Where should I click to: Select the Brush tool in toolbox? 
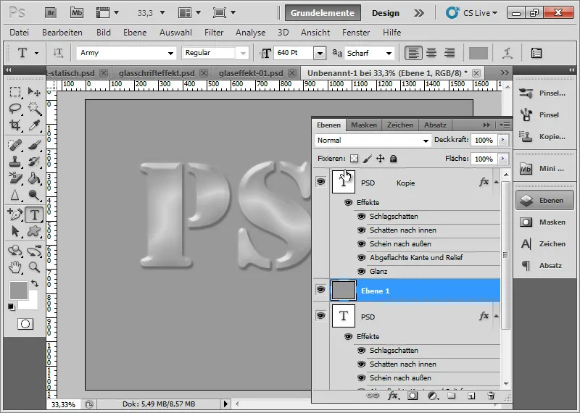pos(34,145)
